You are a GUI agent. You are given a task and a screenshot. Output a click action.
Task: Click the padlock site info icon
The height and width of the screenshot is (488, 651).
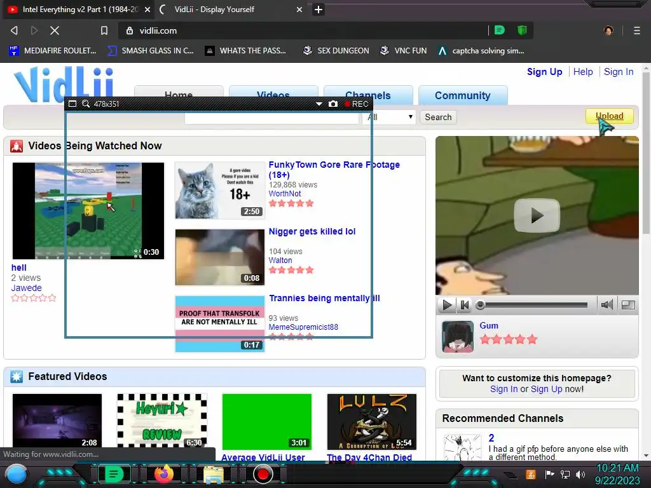pos(130,30)
